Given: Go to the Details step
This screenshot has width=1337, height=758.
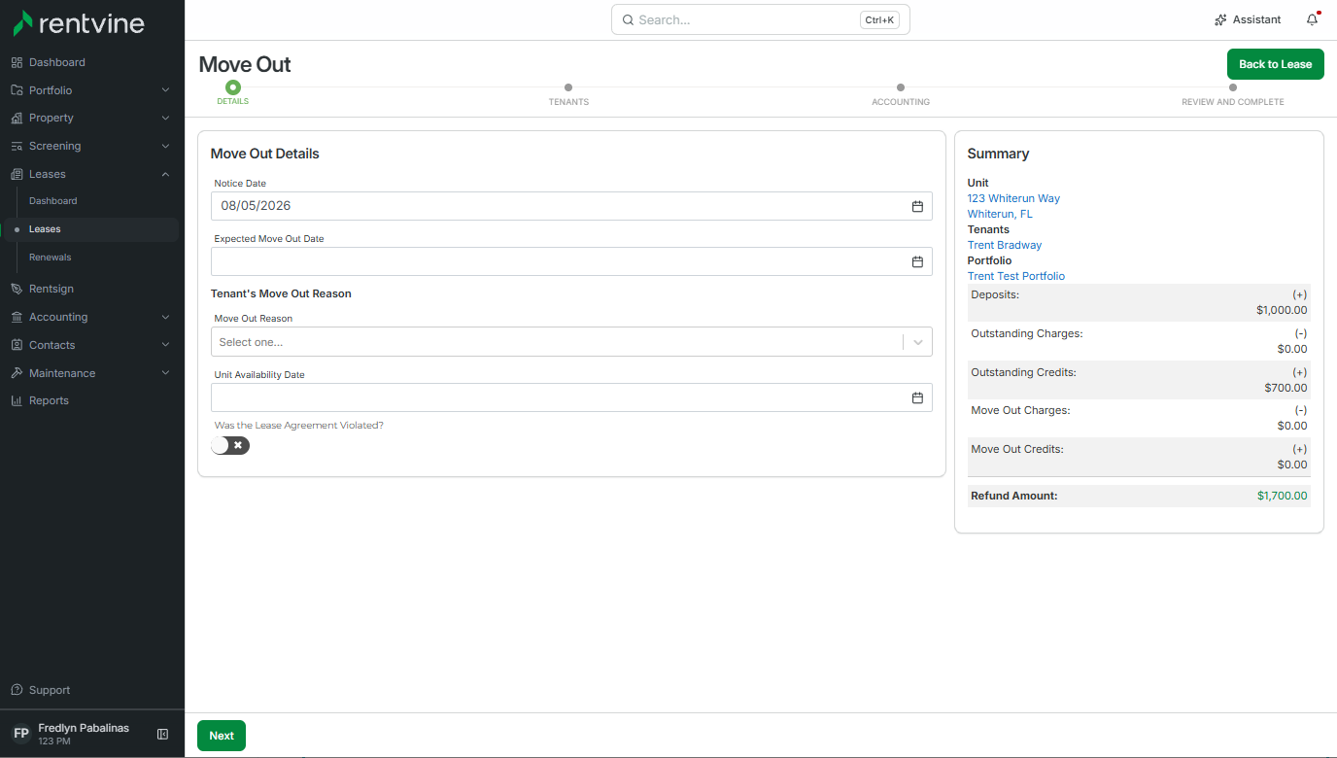Looking at the screenshot, I should (x=232, y=93).
